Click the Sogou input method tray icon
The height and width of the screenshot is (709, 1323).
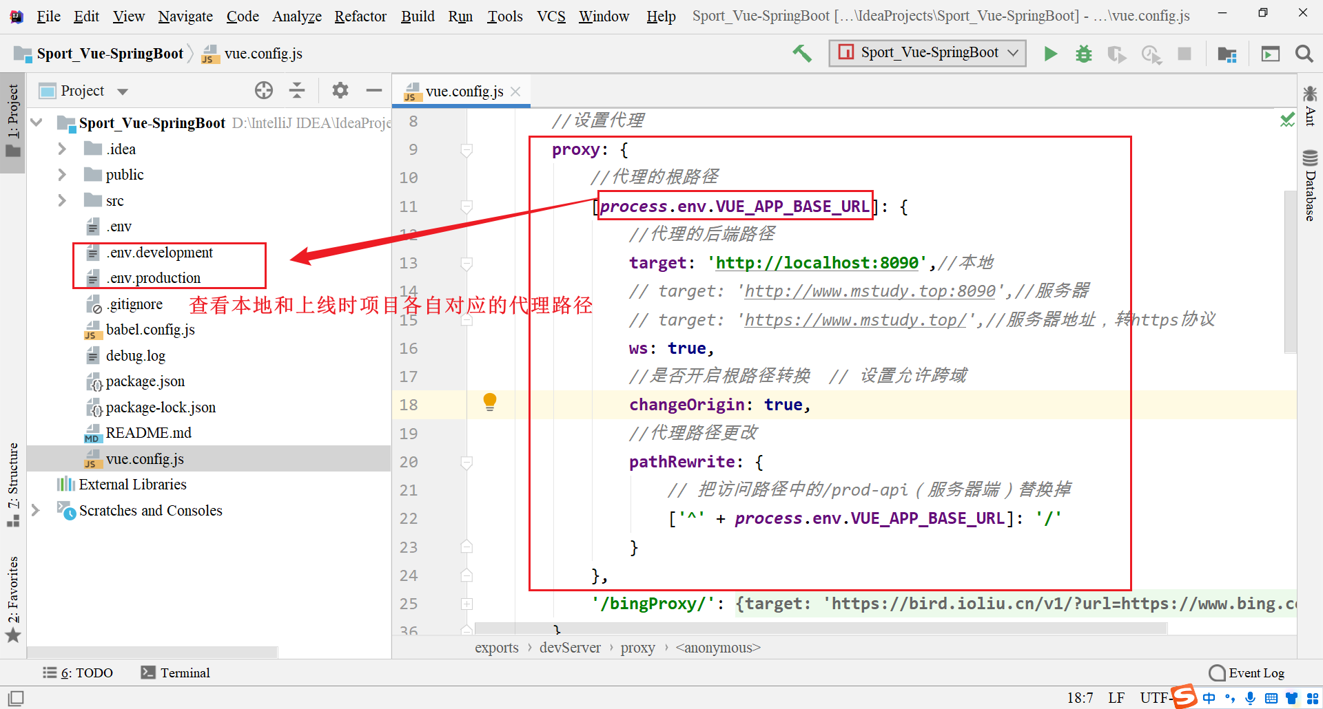[x=1184, y=697]
